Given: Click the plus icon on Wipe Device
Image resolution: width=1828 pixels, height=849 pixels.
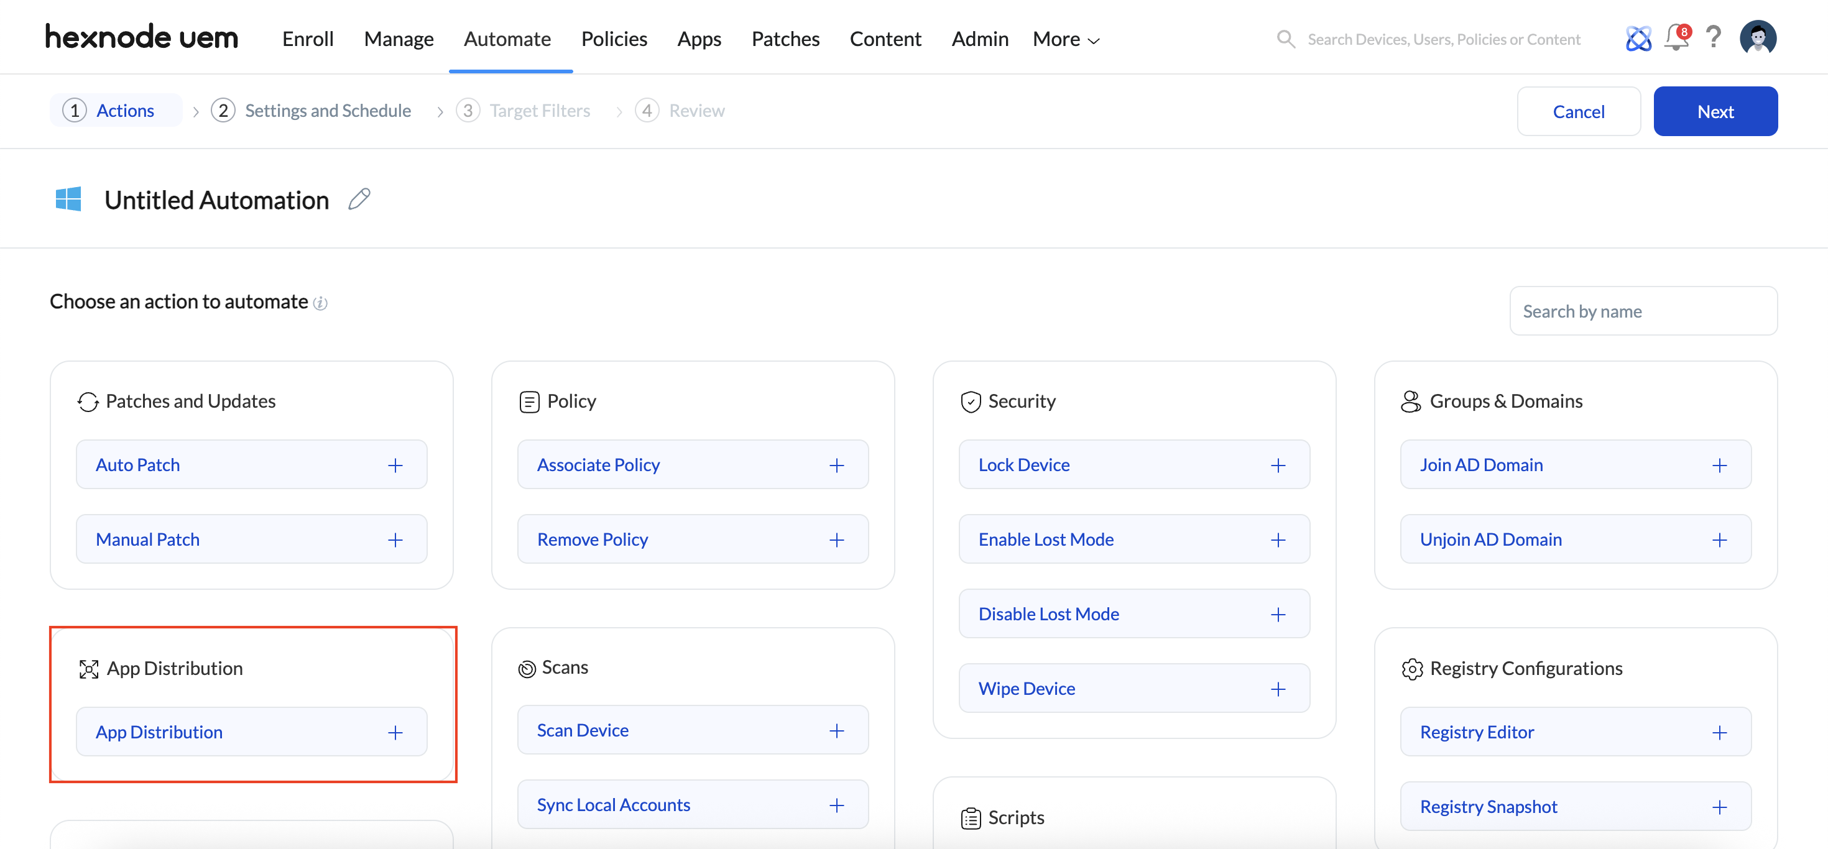Looking at the screenshot, I should pyautogui.click(x=1277, y=689).
